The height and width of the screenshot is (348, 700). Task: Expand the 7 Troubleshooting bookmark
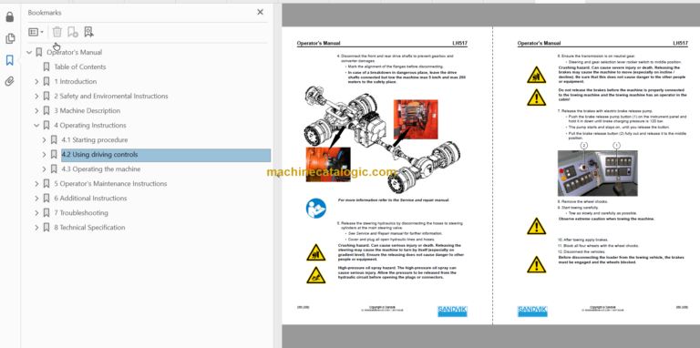coord(37,213)
